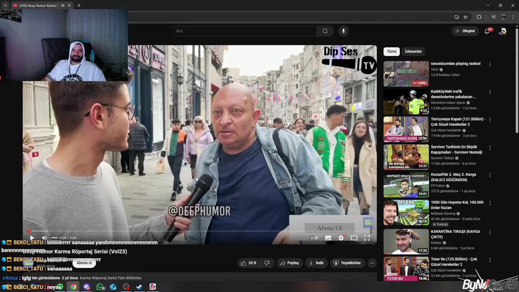Adjust the player volume slider
The width and height of the screenshot is (519, 292).
coord(54,238)
